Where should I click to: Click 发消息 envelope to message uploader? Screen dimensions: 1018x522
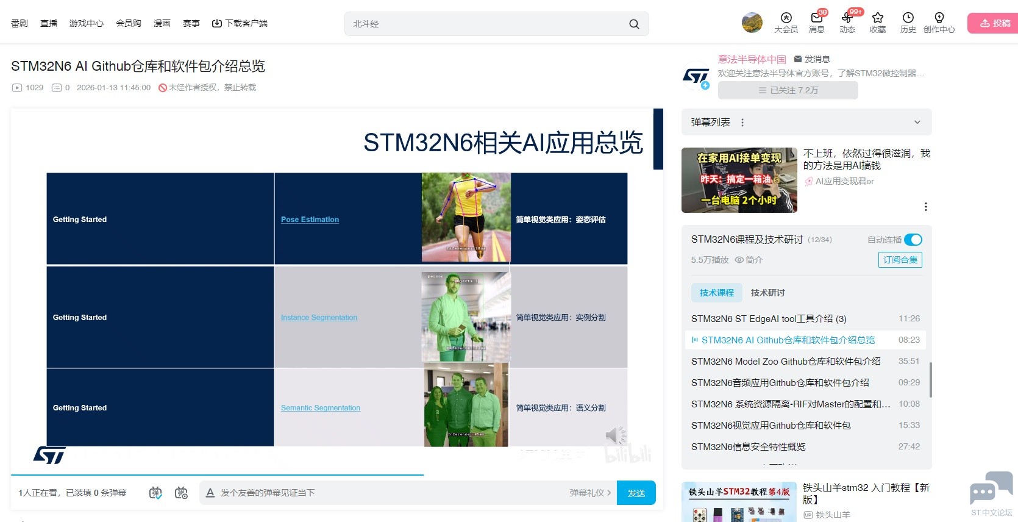coord(812,59)
